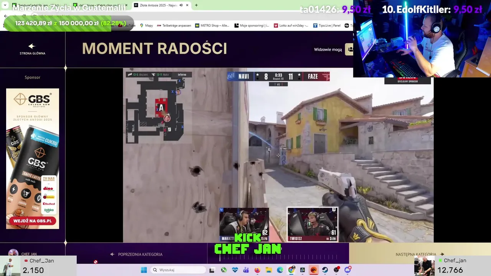The width and height of the screenshot is (491, 276).
Task: Open the Lotto auf win2day bookmark
Action: (291, 25)
